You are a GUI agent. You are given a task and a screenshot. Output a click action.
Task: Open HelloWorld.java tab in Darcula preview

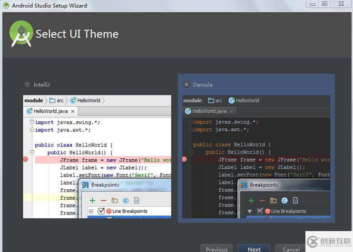(209, 111)
